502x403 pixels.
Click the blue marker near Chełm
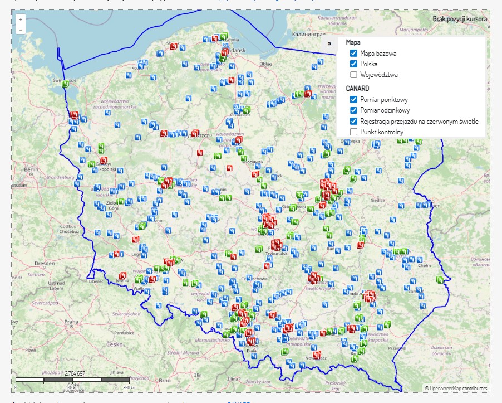[419, 260]
